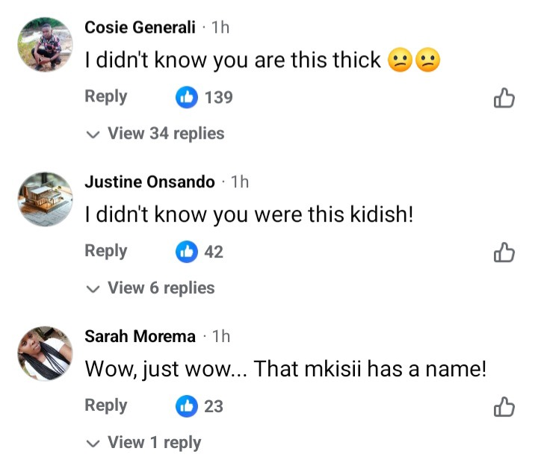Open the 42 reactions blue like icon
Screen dimensions: 538x466
click(186, 252)
